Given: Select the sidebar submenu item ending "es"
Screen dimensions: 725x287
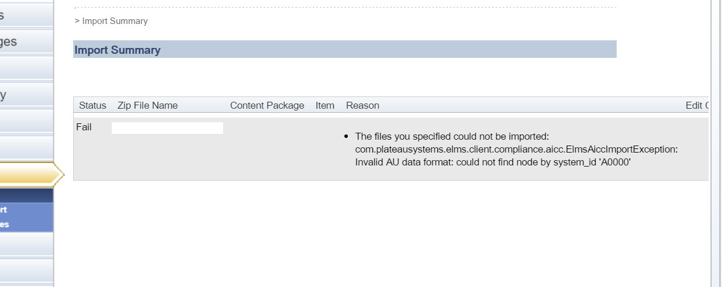Looking at the screenshot, I should click(x=4, y=224).
